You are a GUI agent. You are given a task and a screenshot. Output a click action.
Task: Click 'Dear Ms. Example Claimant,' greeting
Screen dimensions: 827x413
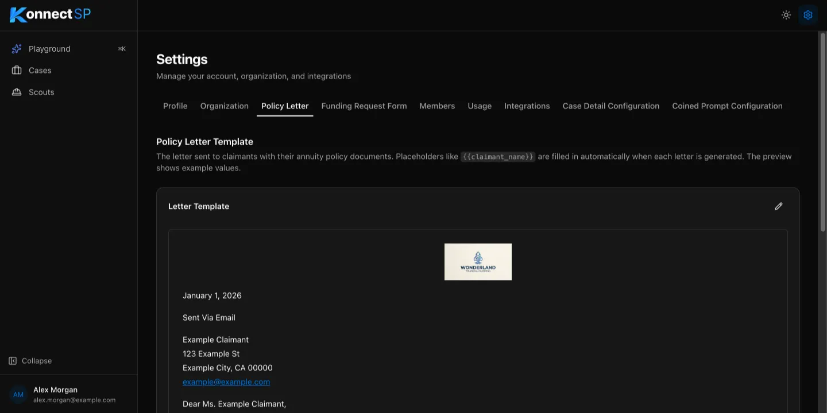234,404
